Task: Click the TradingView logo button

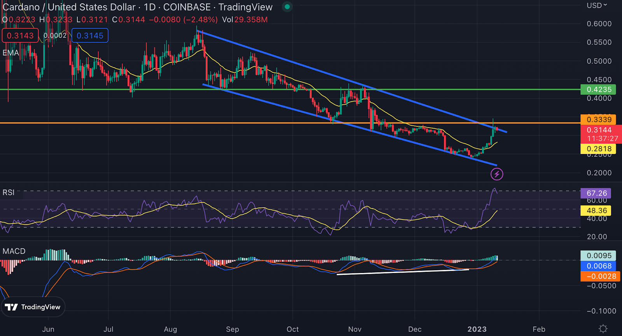Action: 33,307
